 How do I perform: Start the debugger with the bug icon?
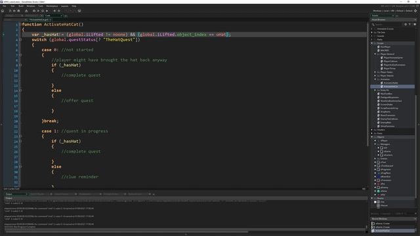[34, 10]
